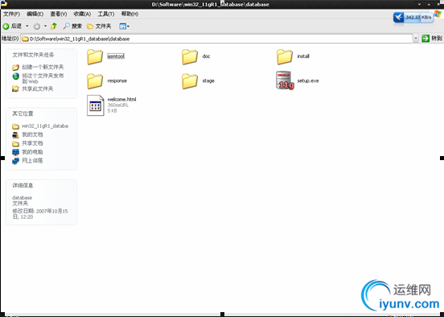Collapse the 其它位置 panel header
The height and width of the screenshot is (317, 444).
[x=41, y=113]
